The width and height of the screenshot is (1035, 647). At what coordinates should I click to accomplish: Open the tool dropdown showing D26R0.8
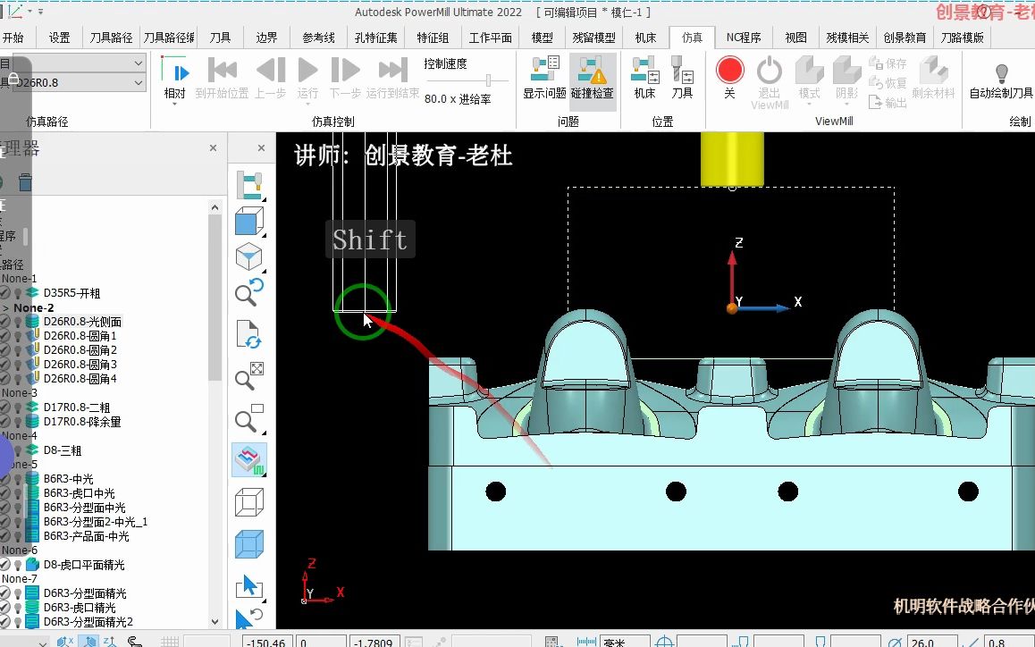pos(138,82)
